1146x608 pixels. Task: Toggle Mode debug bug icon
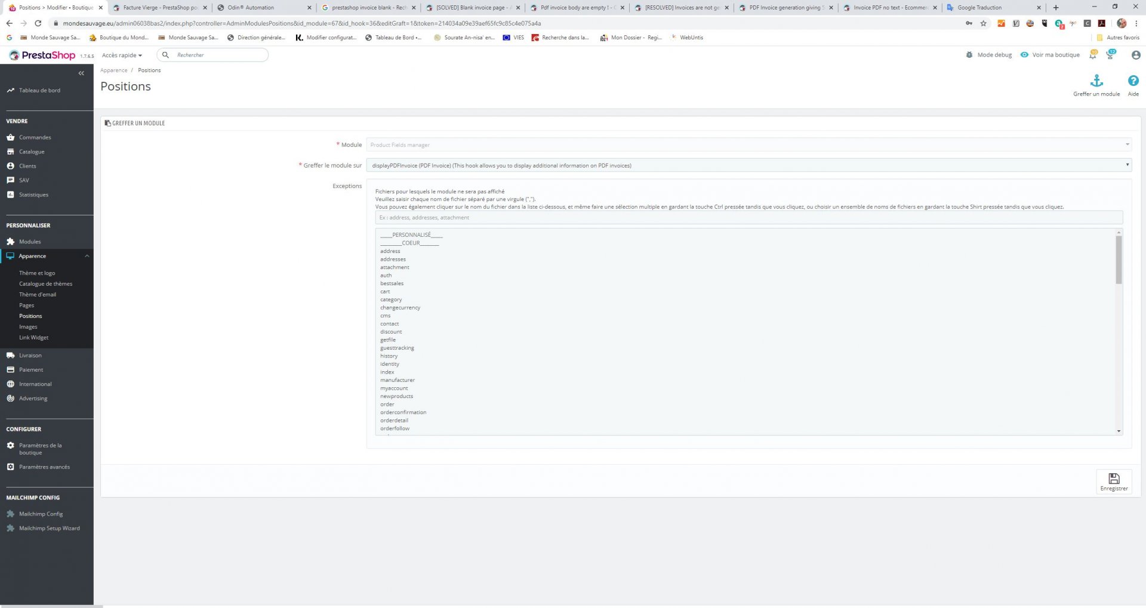pos(969,55)
